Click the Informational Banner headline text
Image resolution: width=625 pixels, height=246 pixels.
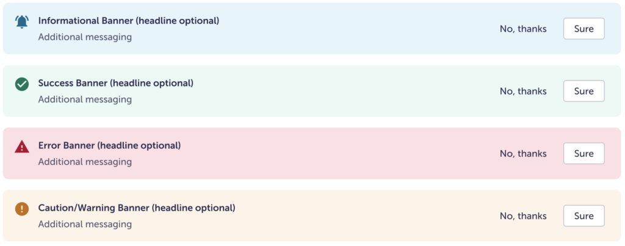click(128, 21)
